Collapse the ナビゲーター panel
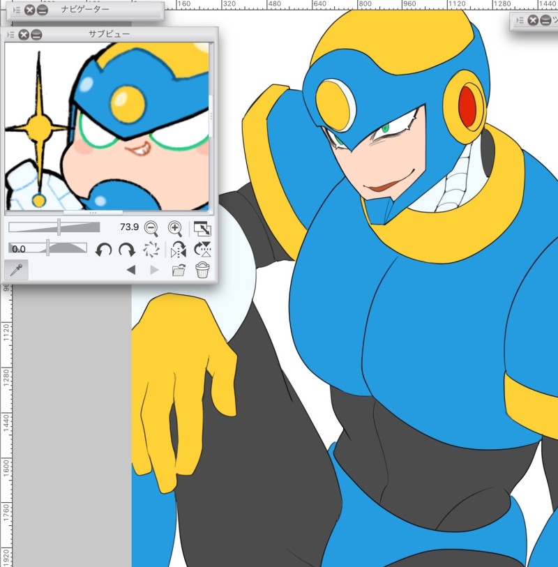 pos(43,10)
